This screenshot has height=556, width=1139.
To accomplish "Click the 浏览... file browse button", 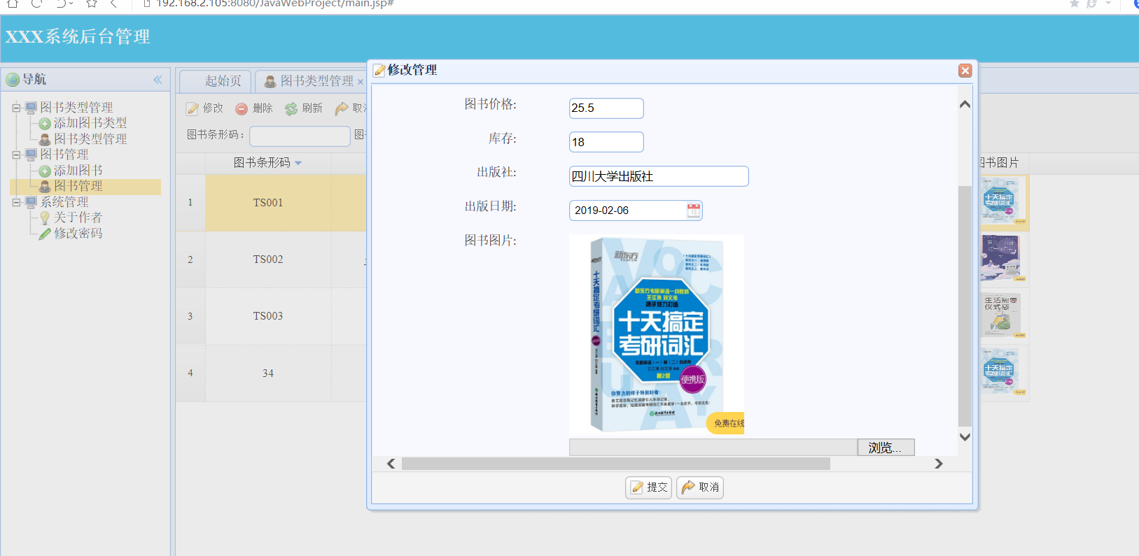I will 886,448.
